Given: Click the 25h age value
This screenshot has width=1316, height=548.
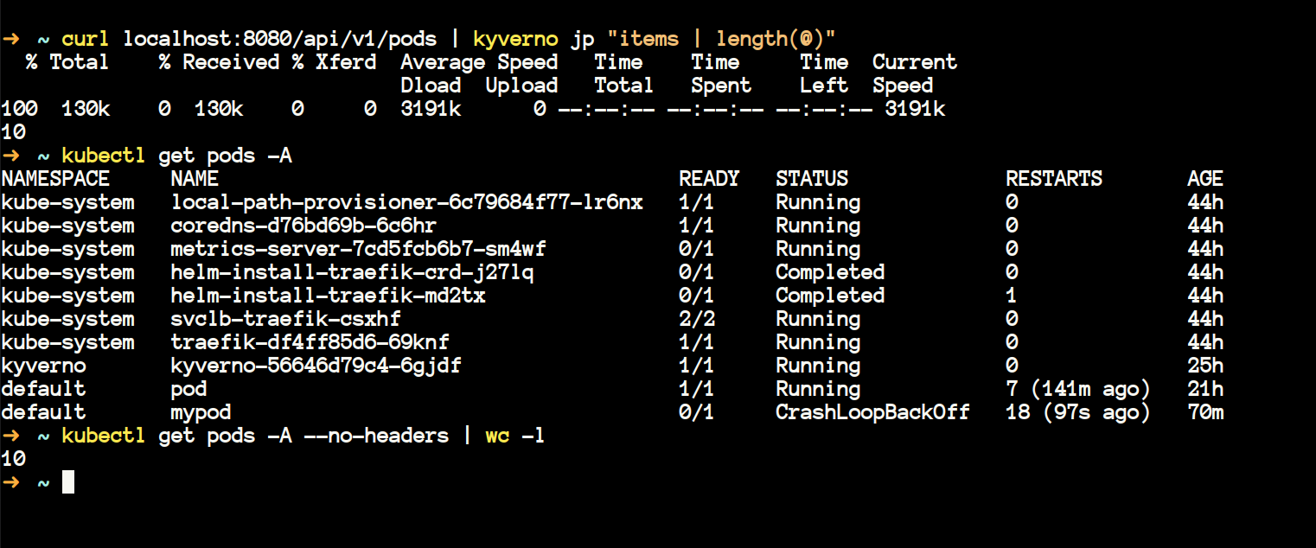Looking at the screenshot, I should (x=1205, y=366).
